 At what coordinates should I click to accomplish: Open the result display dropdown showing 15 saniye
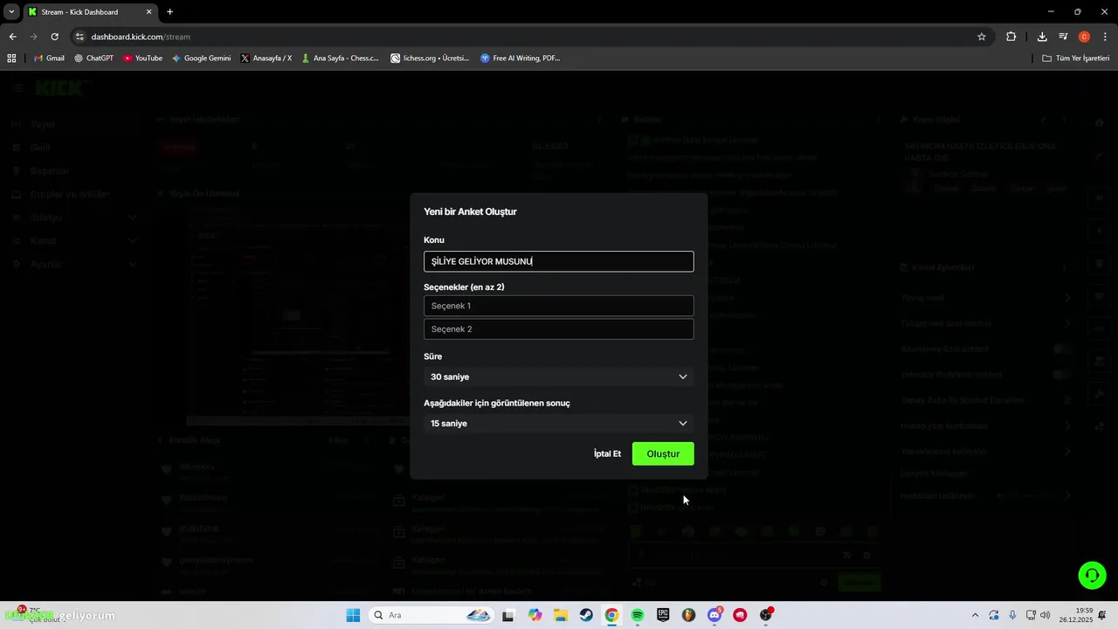tap(559, 423)
